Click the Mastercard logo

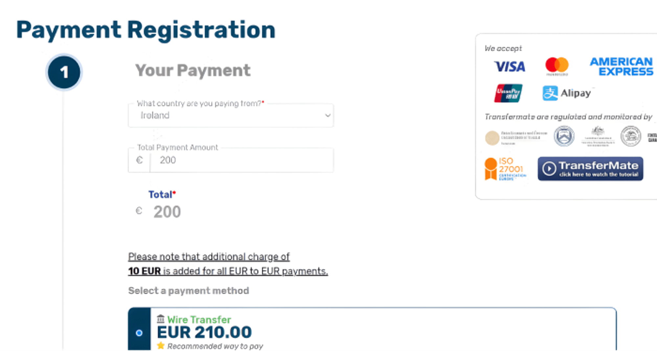pos(557,65)
